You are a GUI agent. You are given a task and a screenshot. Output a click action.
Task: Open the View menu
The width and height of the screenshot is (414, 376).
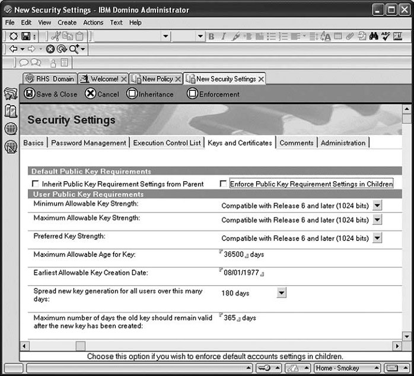[x=44, y=23]
